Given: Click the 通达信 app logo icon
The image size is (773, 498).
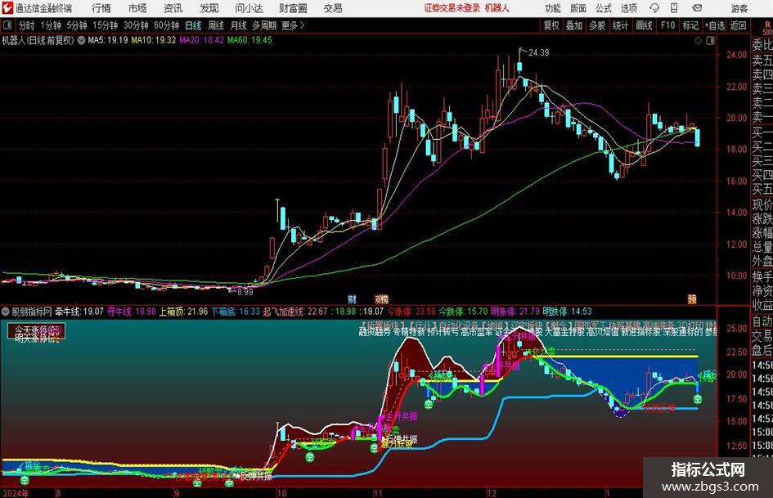Looking at the screenshot, I should pos(7,8).
